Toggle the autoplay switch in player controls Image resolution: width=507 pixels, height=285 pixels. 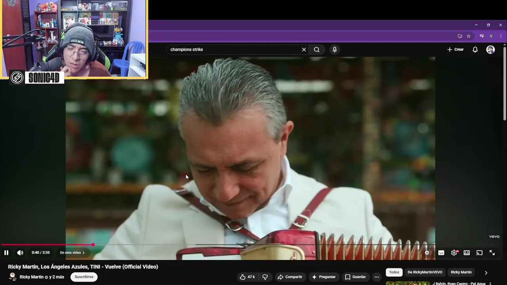click(427, 253)
